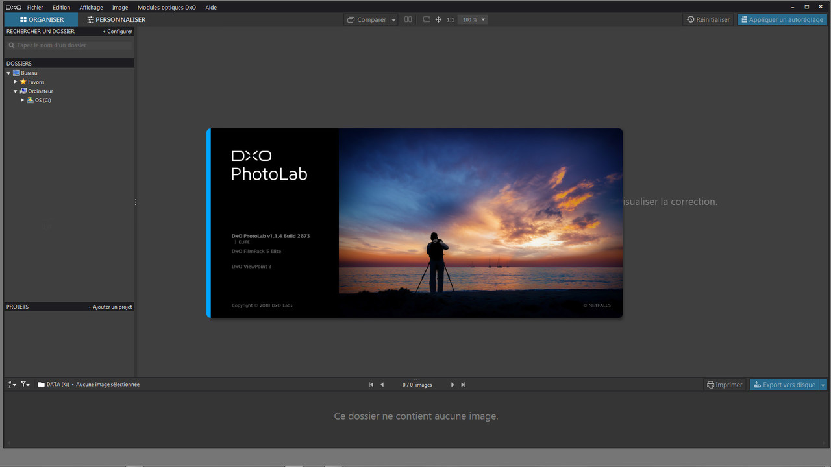The height and width of the screenshot is (467, 831).
Task: Open the image sort order dropdown
Action: click(x=12, y=385)
